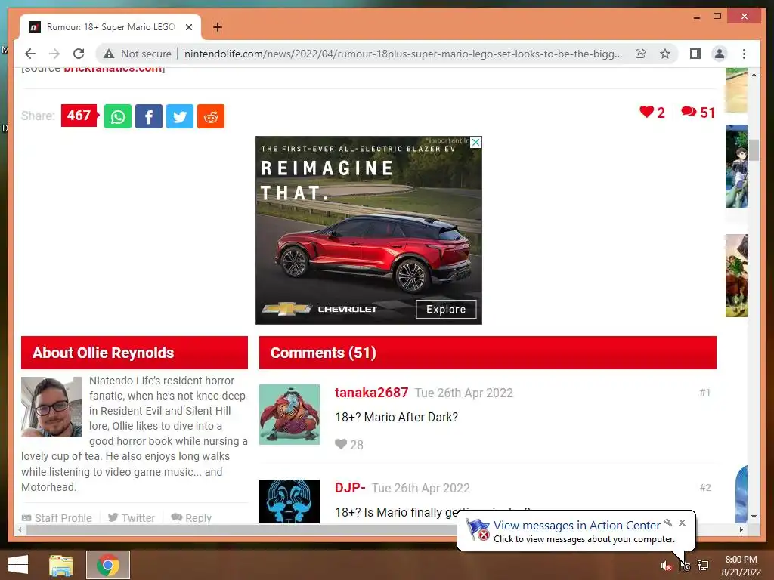
Task: Click the address bar URL field
Action: (x=402, y=54)
